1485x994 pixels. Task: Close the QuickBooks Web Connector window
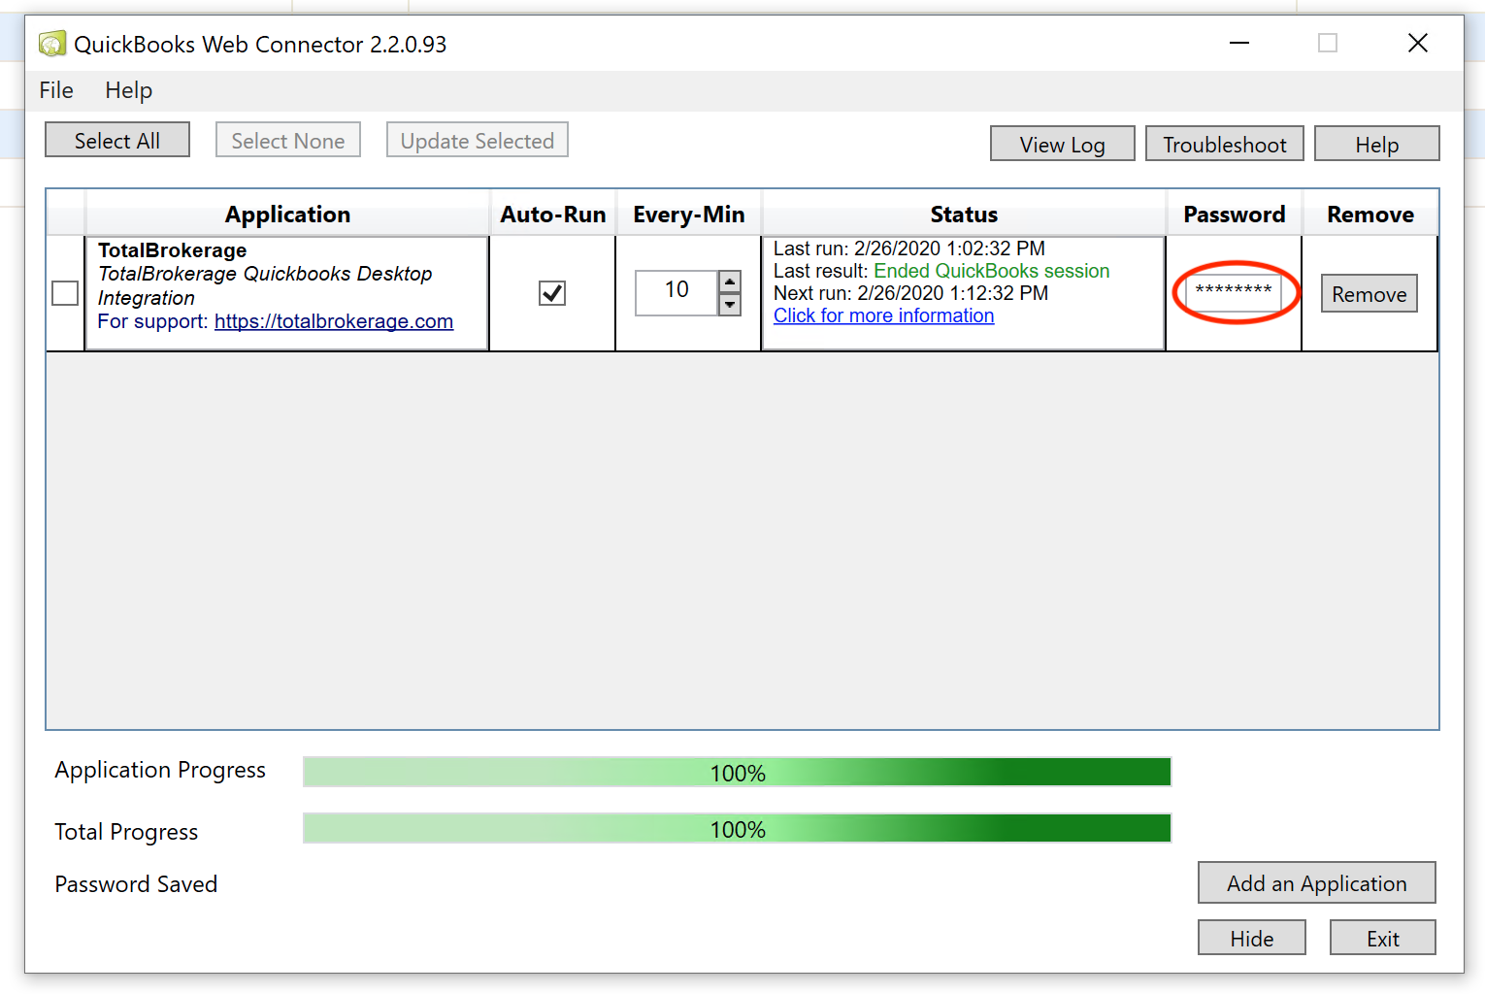[1418, 43]
